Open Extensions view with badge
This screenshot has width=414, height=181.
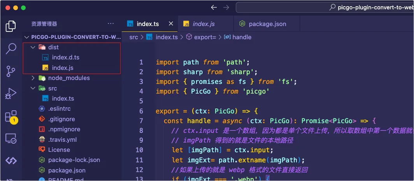[x=11, y=117]
